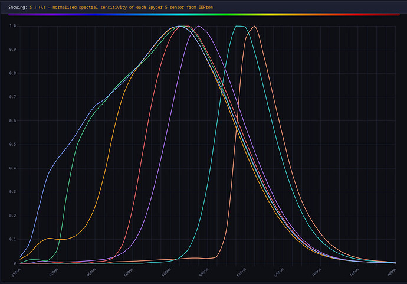Click the "0.5" y-axis label
The height and width of the screenshot is (284, 407).
[x=13, y=145]
